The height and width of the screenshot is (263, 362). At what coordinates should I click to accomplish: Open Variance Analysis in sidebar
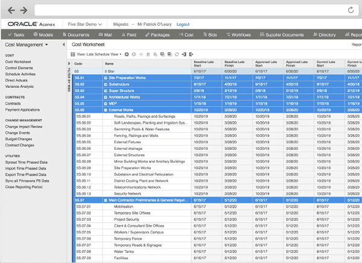[19, 87]
